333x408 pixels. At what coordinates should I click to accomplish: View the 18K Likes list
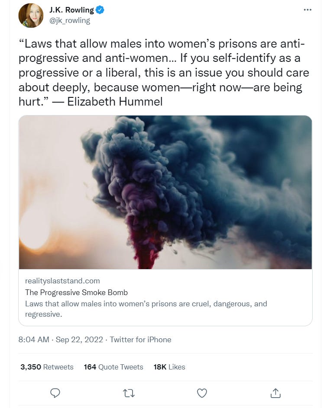169,366
